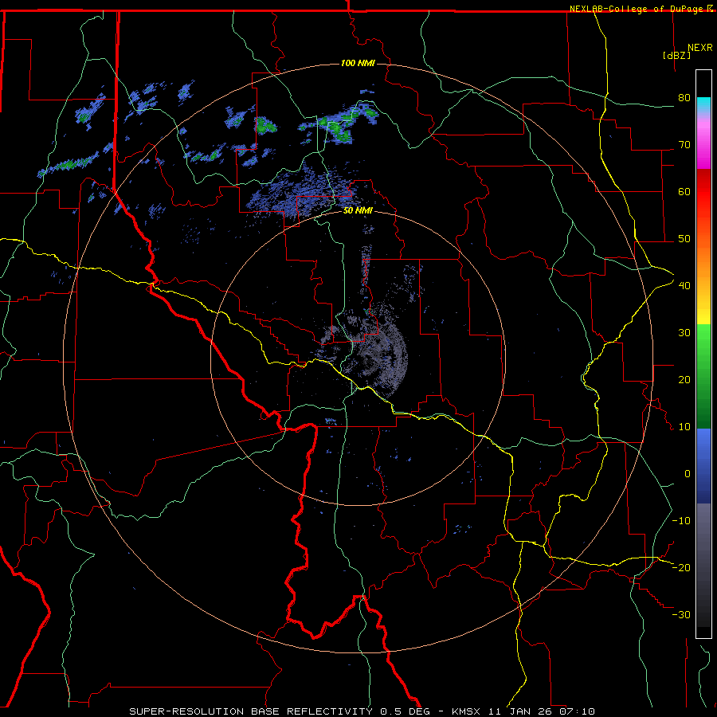Viewport: 717px width, 717px height.
Task: Click the 70 value on dBZ scale
Action: coord(684,144)
